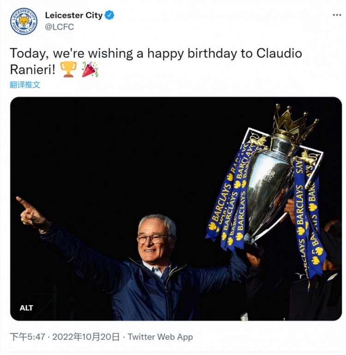Click the 翻译推文 translate link
Screen dimensions: 346x355
click(x=25, y=85)
